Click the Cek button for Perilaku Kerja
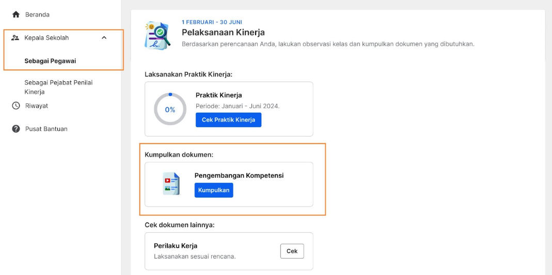The image size is (552, 275). click(x=292, y=251)
